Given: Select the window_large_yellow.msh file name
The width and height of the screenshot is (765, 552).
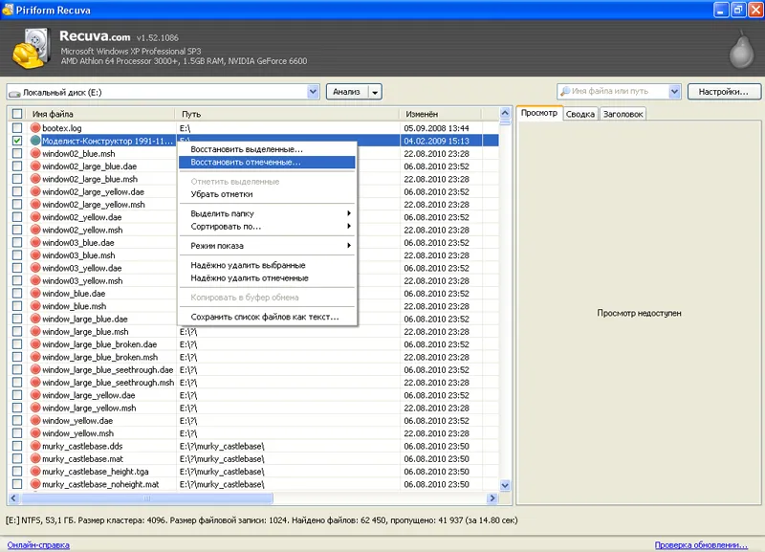Looking at the screenshot, I should pyautogui.click(x=89, y=408).
